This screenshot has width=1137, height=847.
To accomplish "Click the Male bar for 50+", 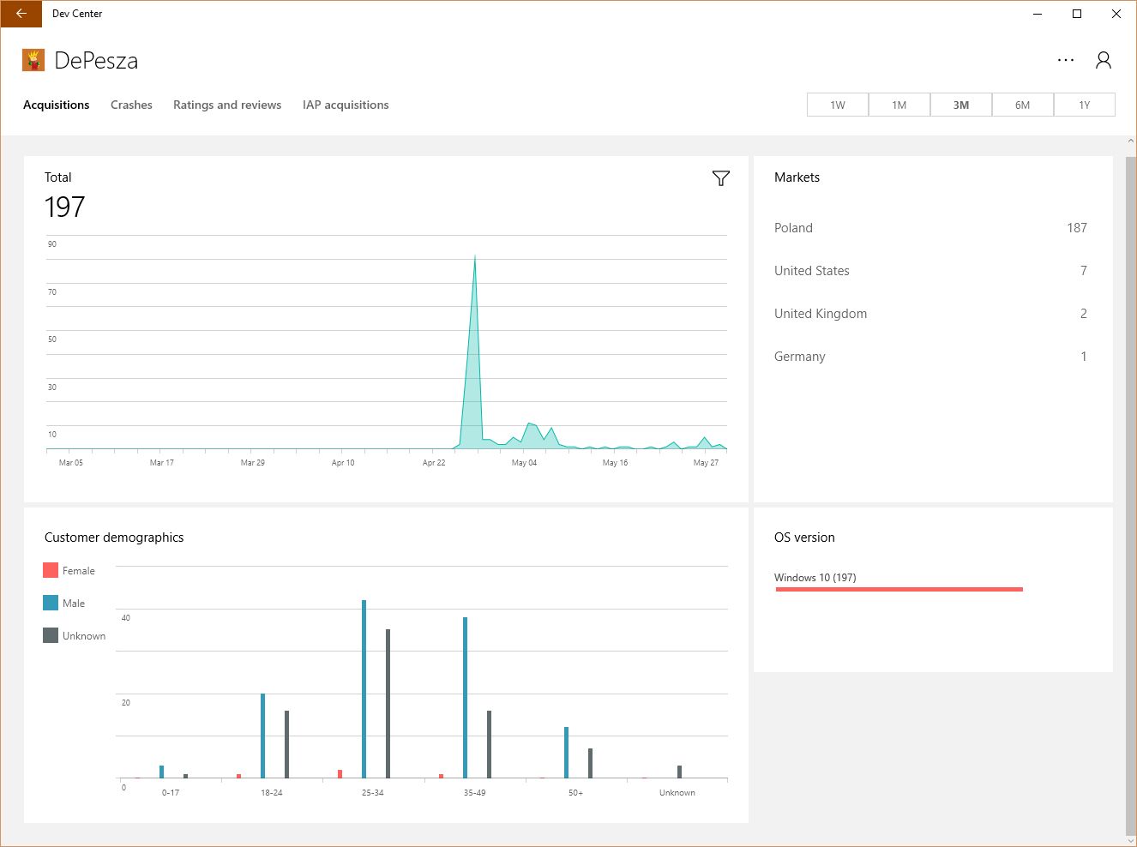I will point(567,753).
